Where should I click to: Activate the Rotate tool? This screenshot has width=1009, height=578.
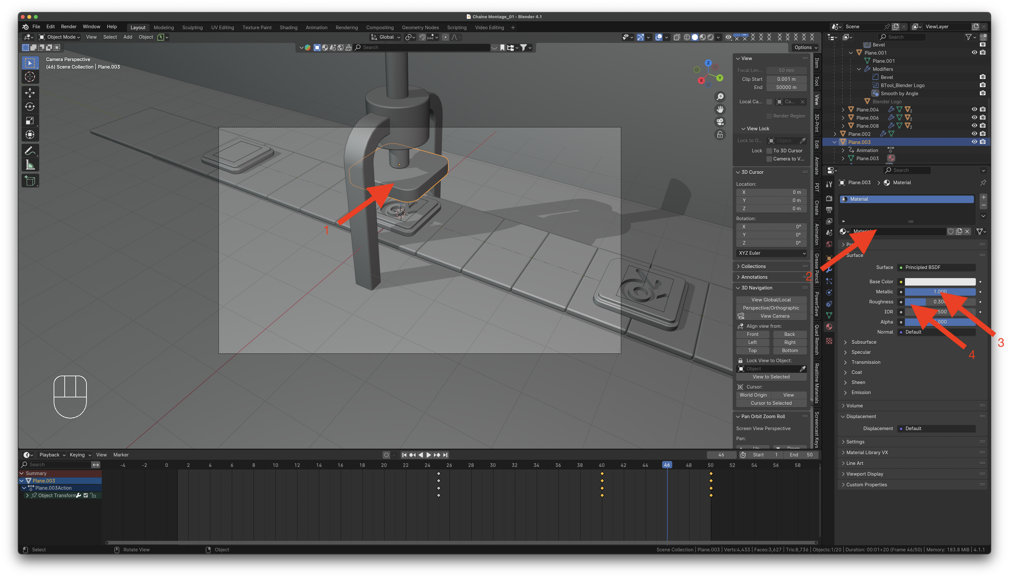point(30,107)
